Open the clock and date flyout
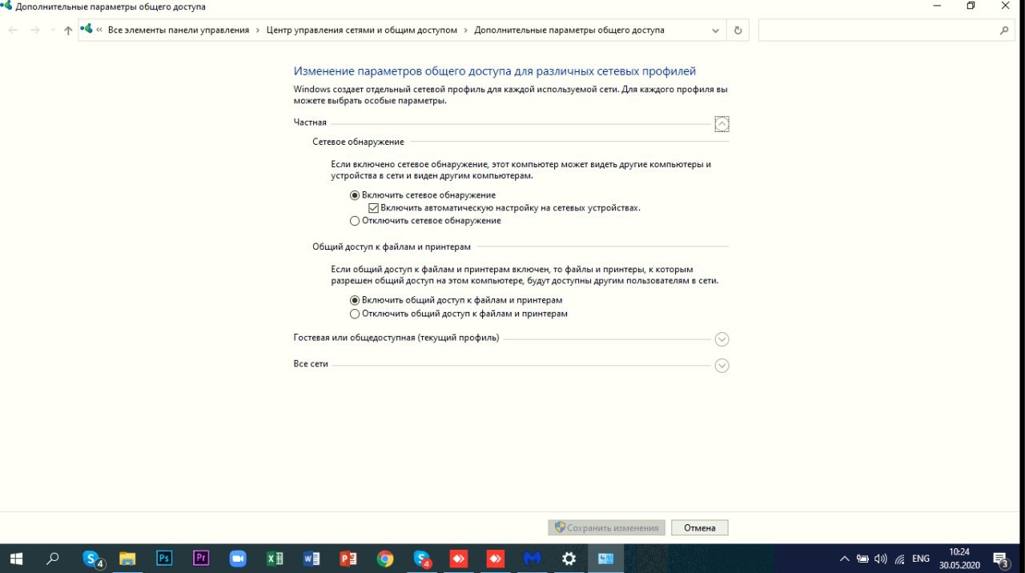Screen dimensions: 1025x573 [x=959, y=559]
